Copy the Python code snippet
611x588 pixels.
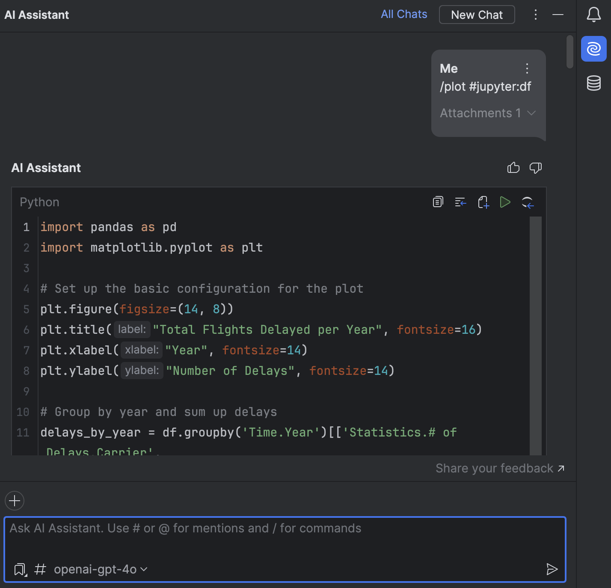[x=437, y=202]
